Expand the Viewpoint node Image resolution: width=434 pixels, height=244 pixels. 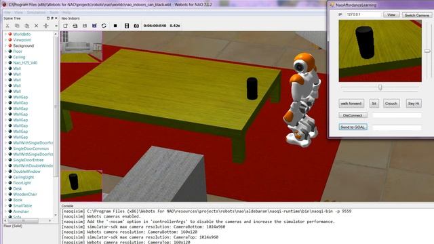5,40
